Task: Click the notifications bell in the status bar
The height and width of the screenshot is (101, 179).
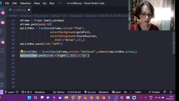Action: pyautogui.click(x=171, y=92)
